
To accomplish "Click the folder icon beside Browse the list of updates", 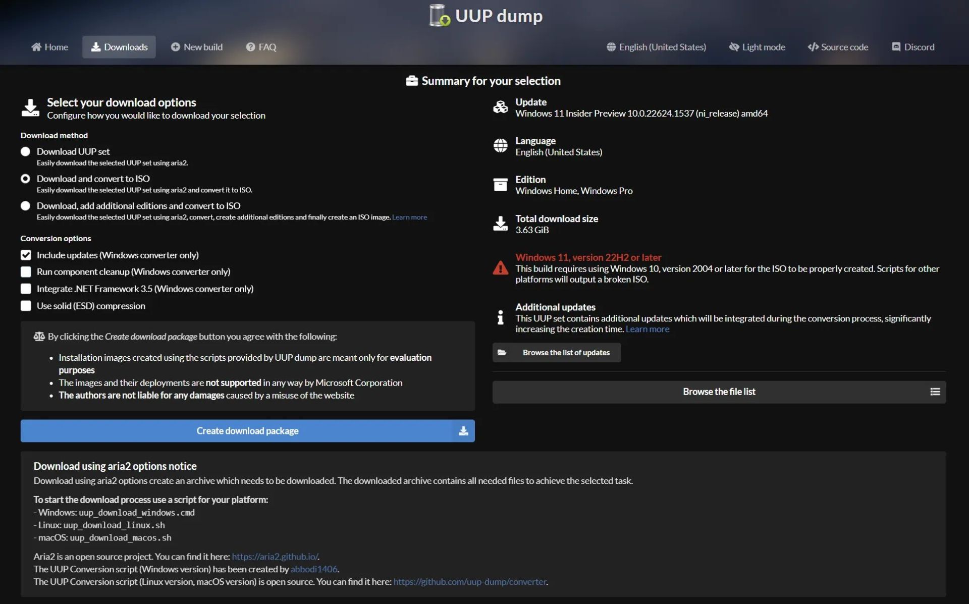I will [x=503, y=353].
